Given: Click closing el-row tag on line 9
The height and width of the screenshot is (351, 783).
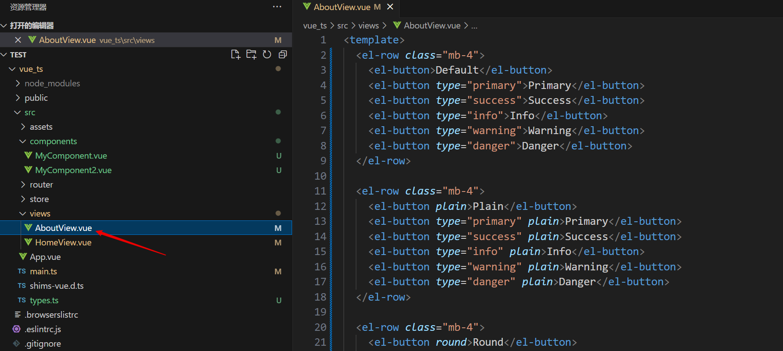Looking at the screenshot, I should click(383, 161).
